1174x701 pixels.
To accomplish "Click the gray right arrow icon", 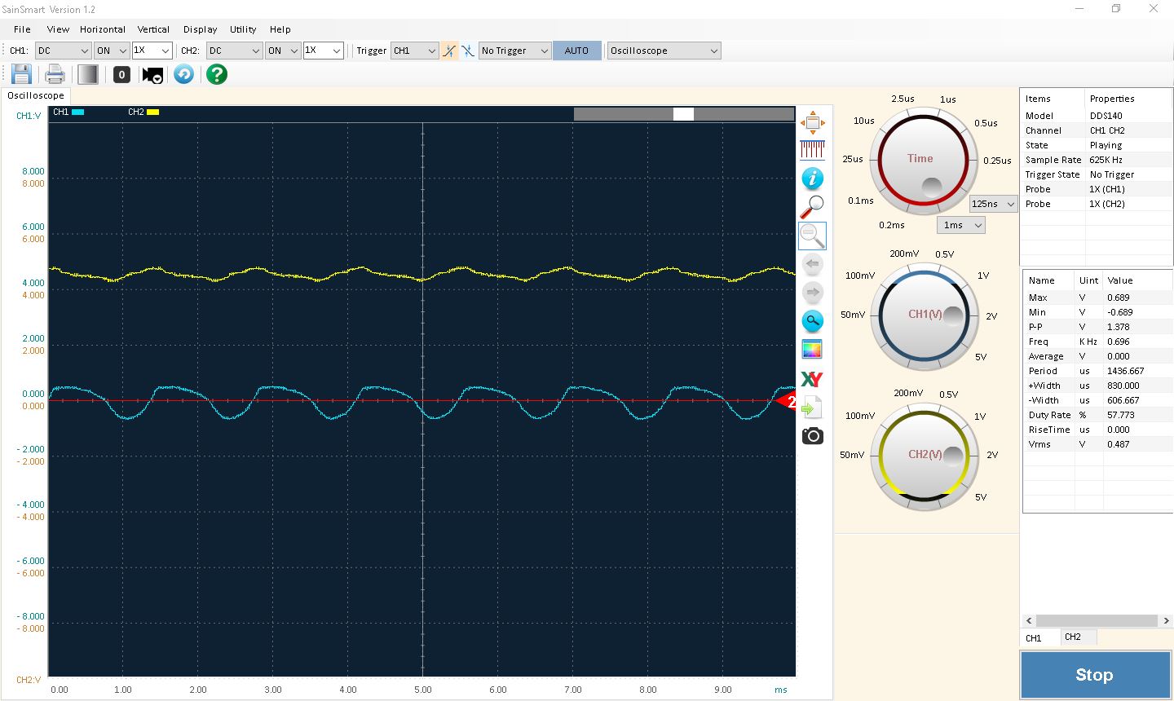I will pyautogui.click(x=812, y=293).
